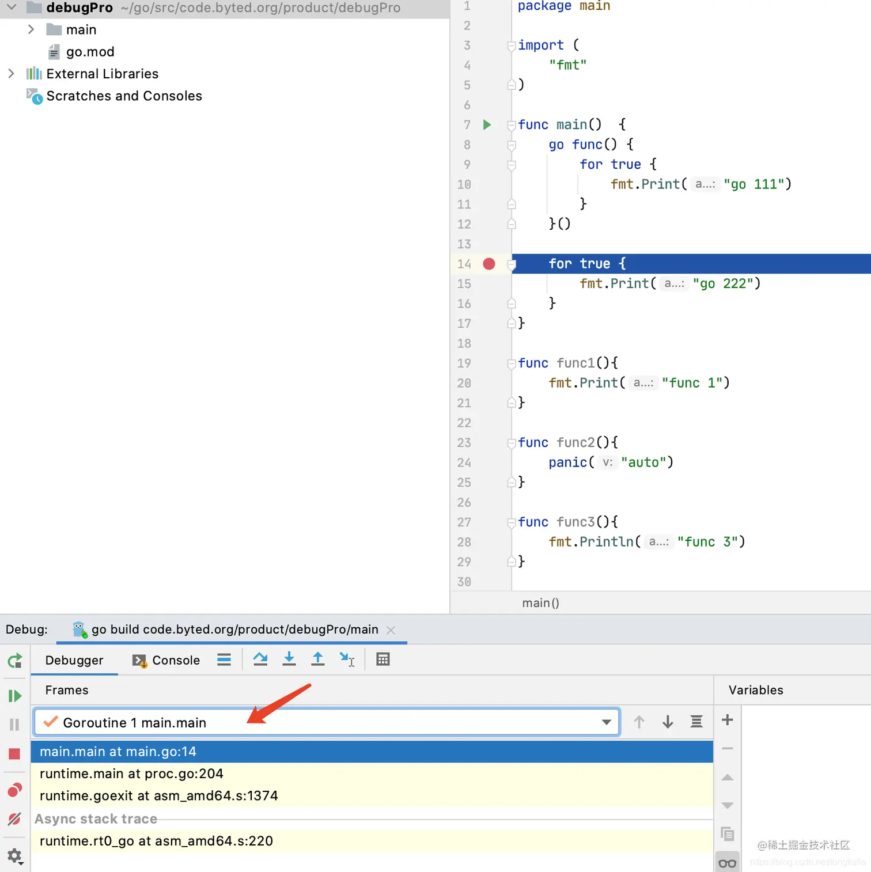Move watch up
Image resolution: width=871 pixels, height=872 pixels.
(728, 778)
